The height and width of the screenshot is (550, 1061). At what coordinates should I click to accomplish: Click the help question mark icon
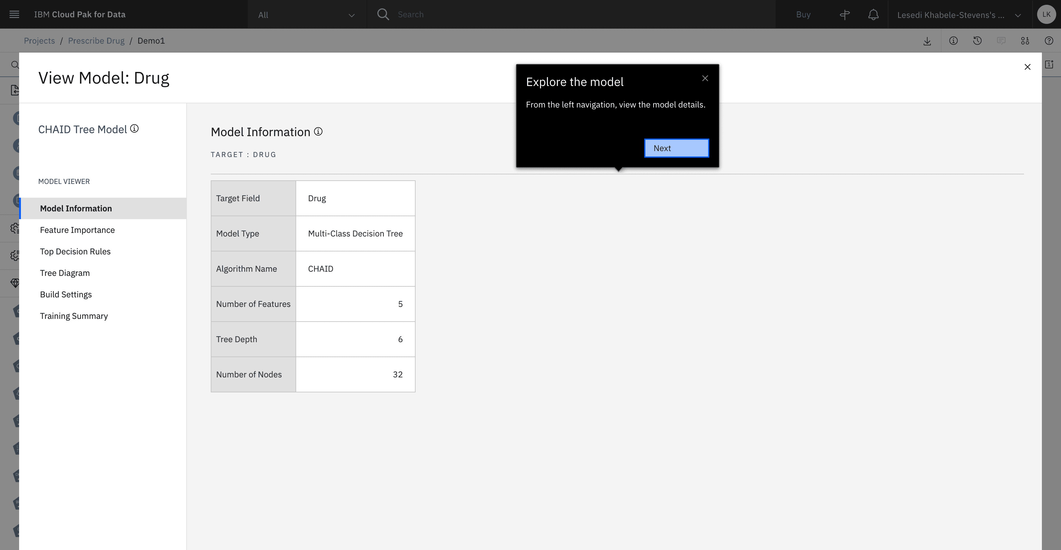pyautogui.click(x=1049, y=41)
